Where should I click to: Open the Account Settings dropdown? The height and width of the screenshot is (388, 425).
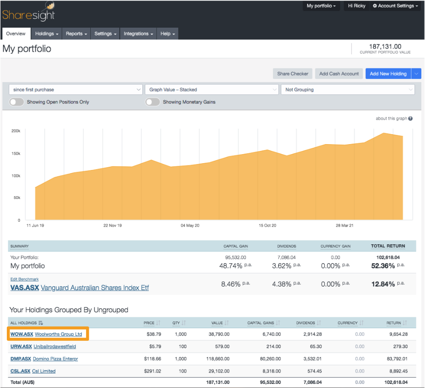396,6
